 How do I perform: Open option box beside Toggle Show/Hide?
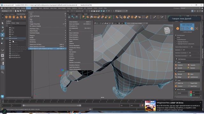[65, 24]
